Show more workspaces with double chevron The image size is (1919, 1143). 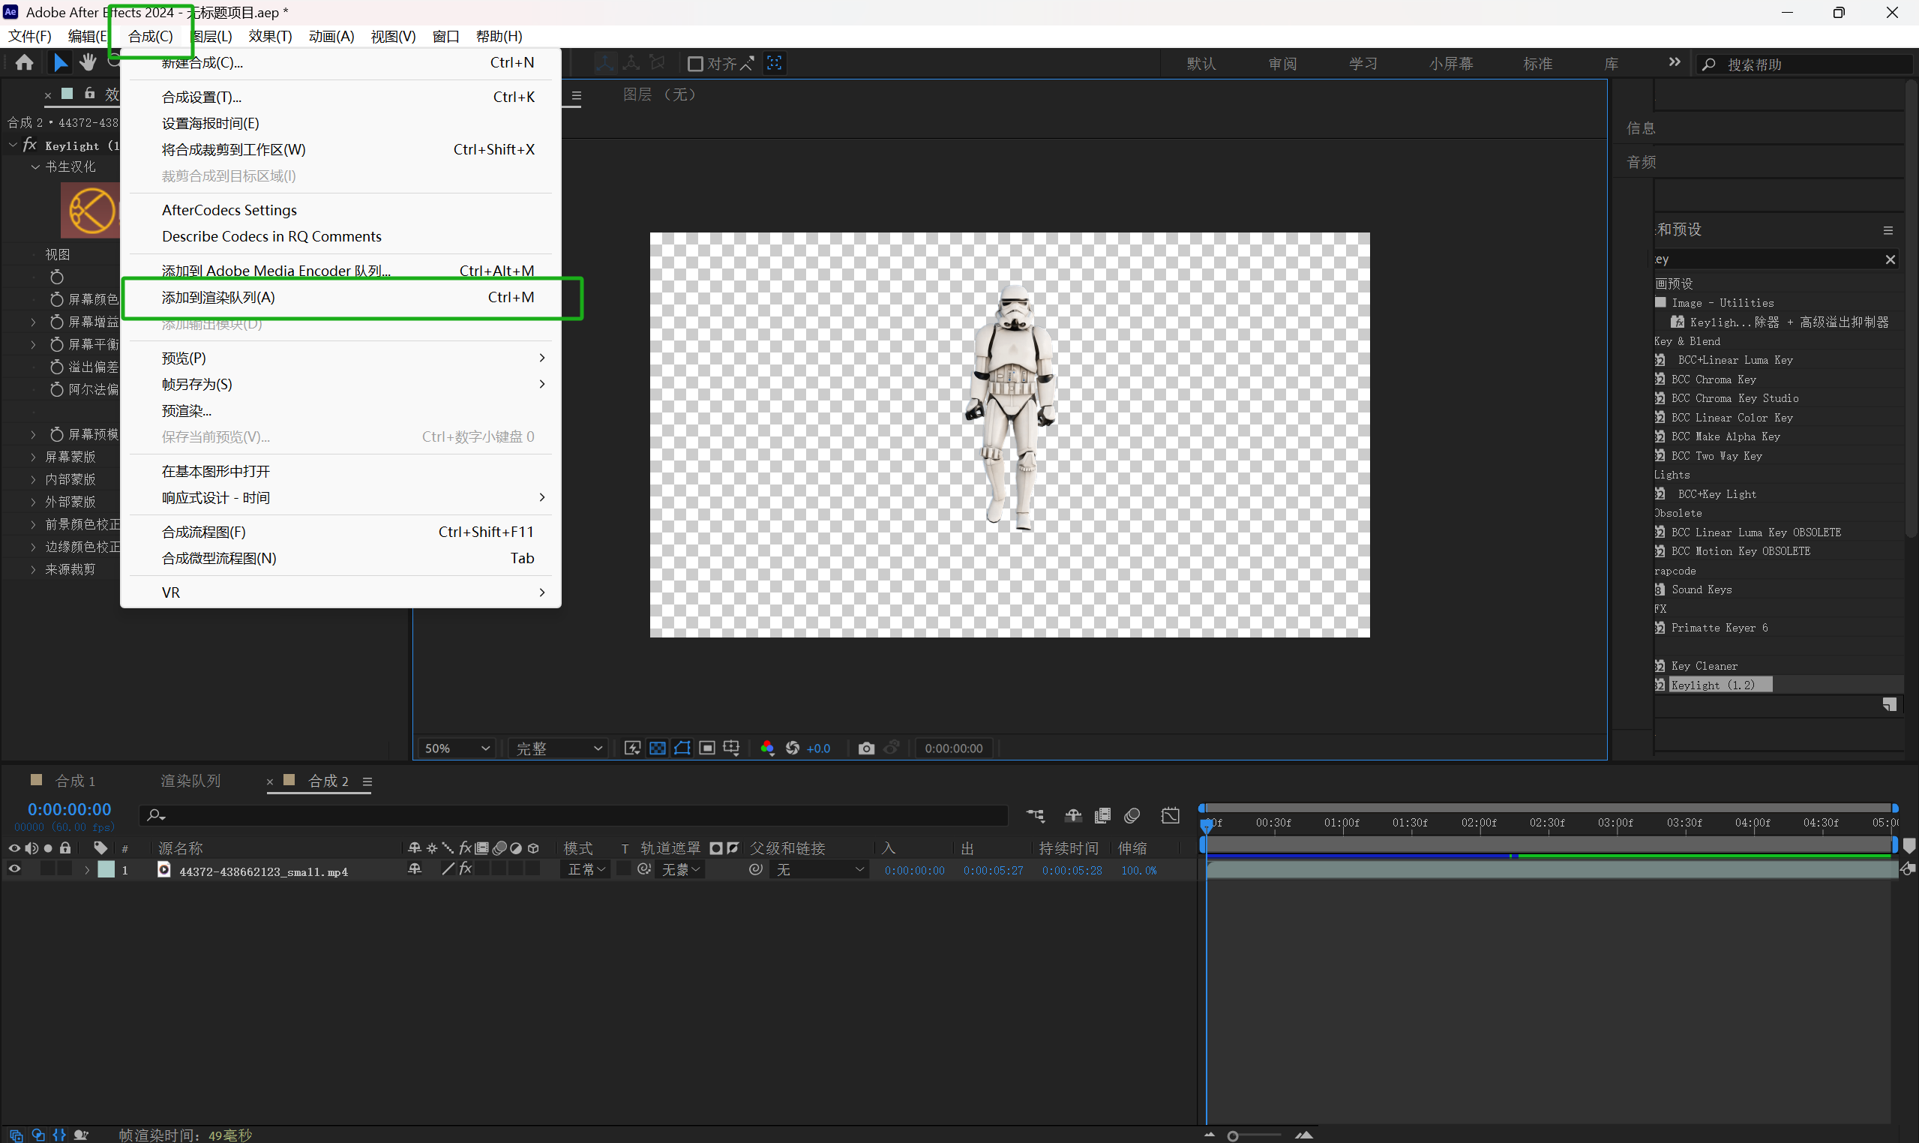[x=1674, y=62]
